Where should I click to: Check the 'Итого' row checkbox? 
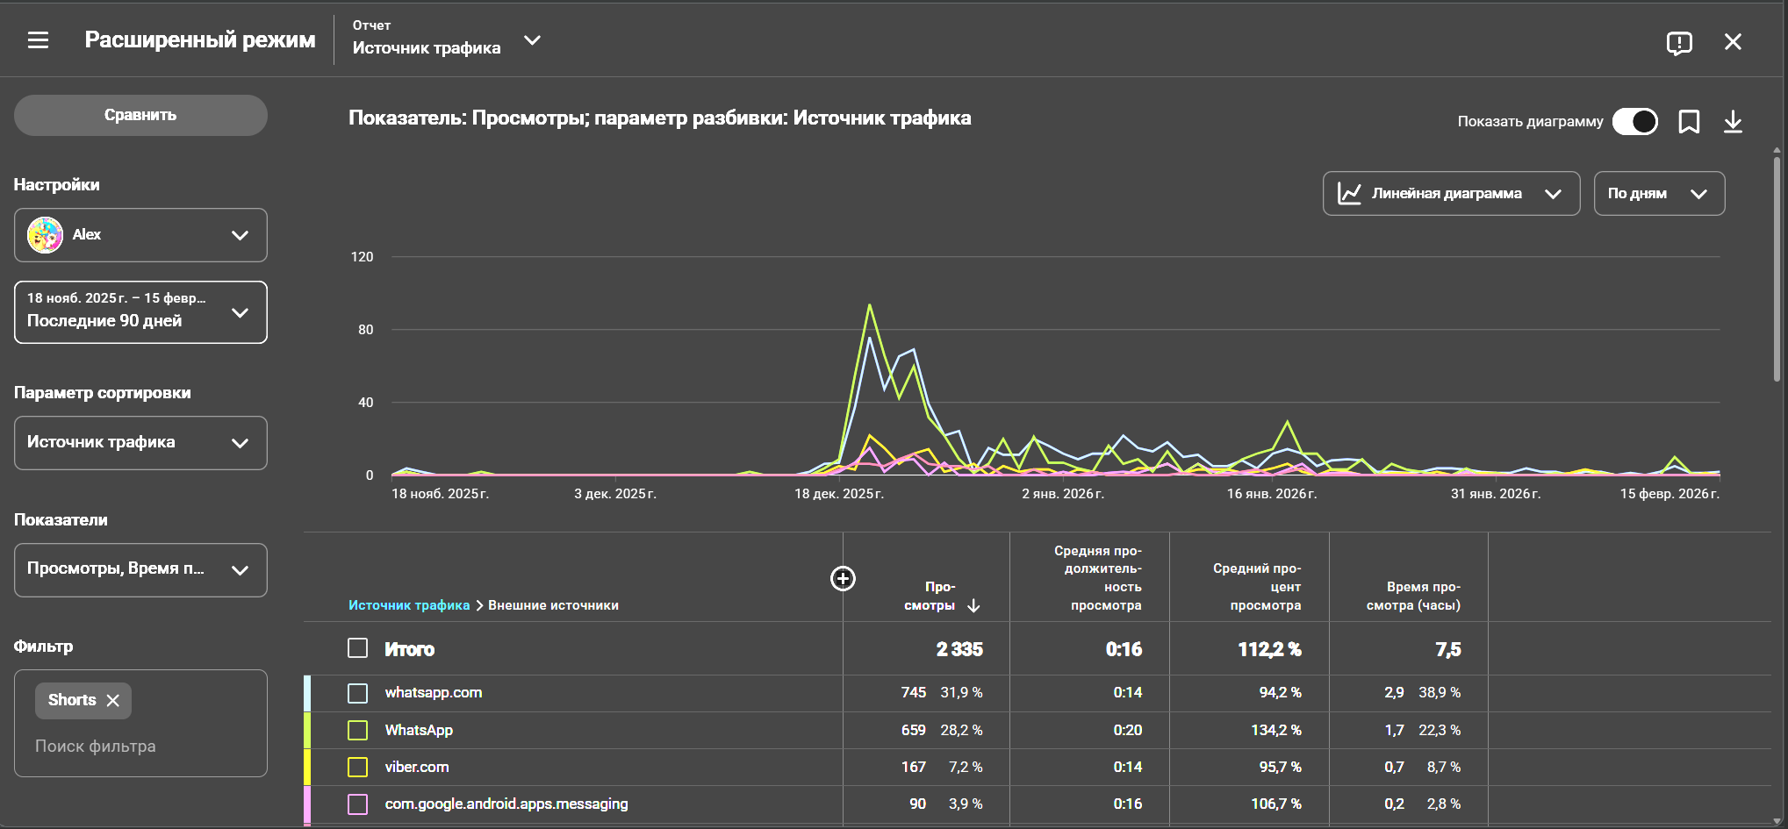click(x=357, y=648)
